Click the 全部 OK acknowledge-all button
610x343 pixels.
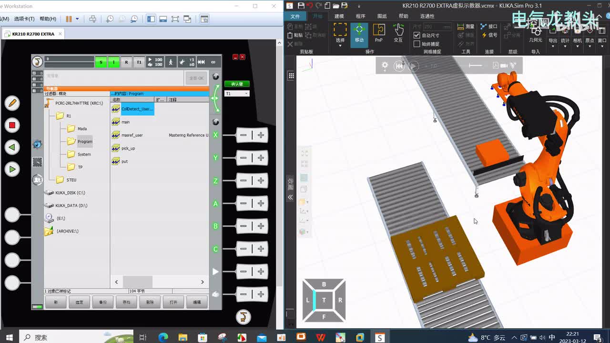[x=196, y=78]
